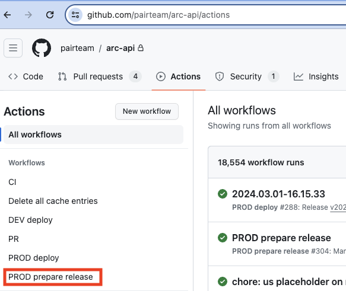346x291 pixels.
Task: Open the PR workflow
Action: (14, 239)
